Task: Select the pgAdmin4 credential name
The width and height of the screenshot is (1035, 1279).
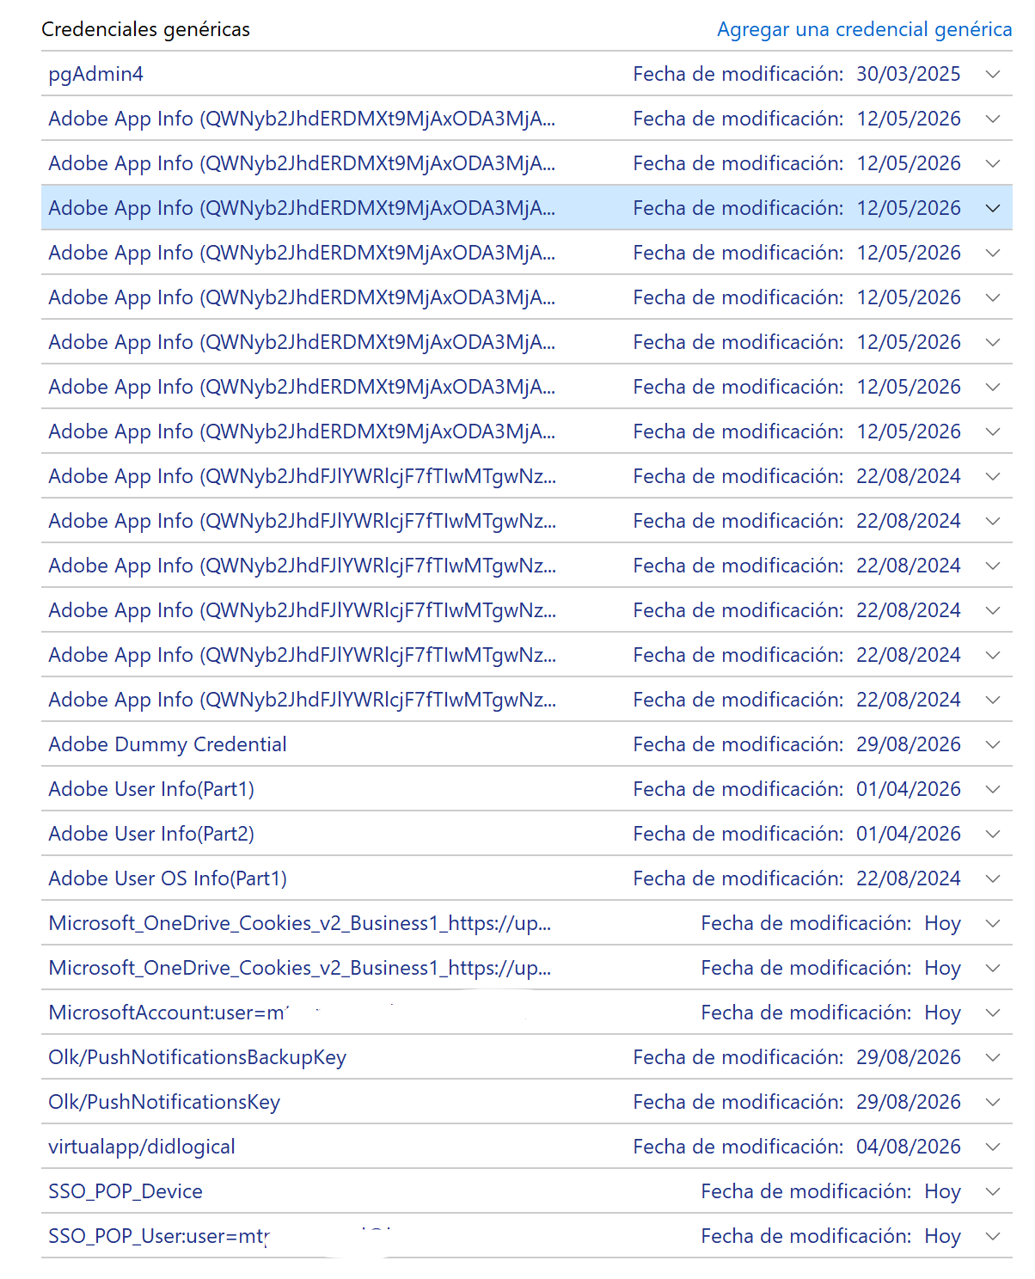Action: (x=96, y=74)
